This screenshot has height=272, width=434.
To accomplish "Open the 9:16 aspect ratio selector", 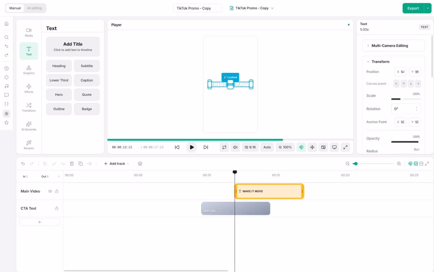I will tap(250, 147).
